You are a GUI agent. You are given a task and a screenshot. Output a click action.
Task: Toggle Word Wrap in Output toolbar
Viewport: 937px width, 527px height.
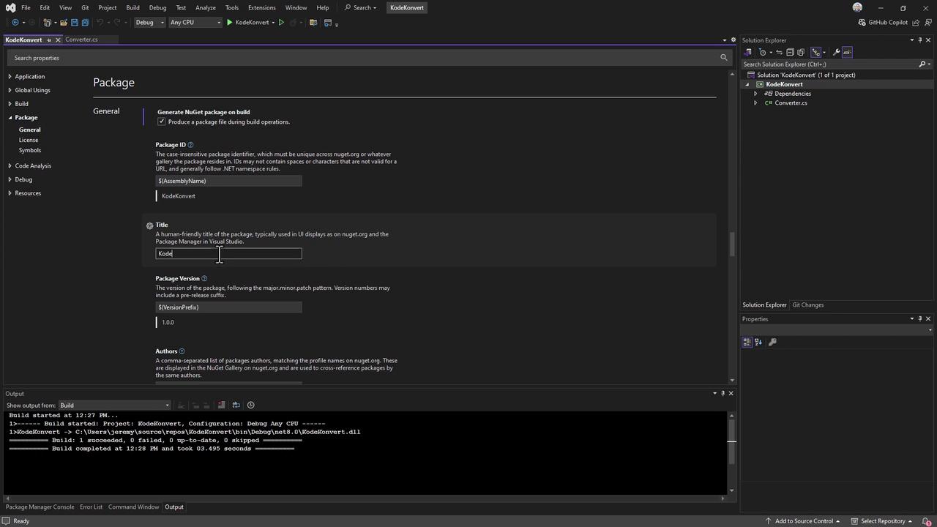coord(236,405)
